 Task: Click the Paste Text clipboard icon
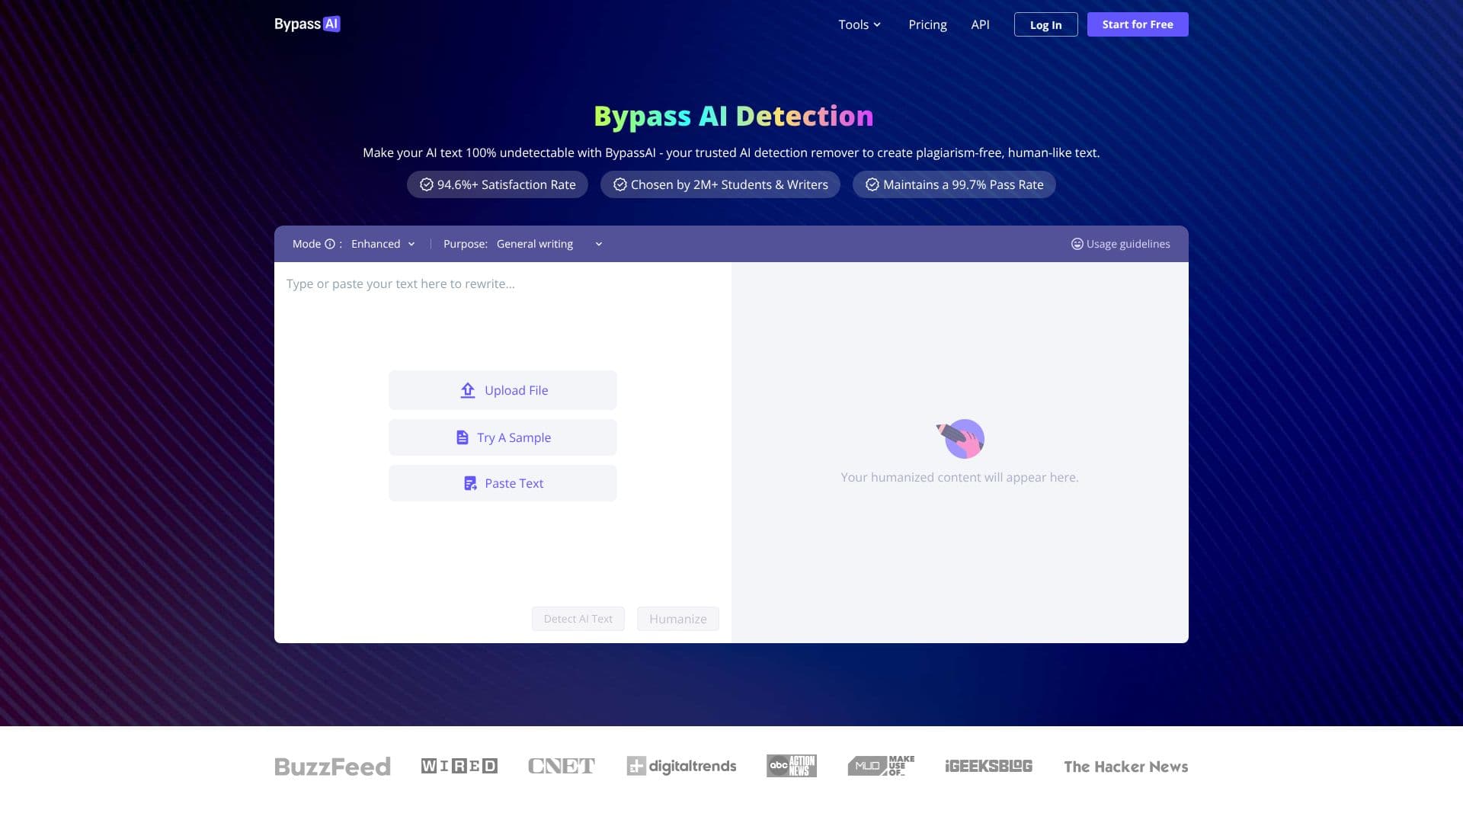pos(470,483)
